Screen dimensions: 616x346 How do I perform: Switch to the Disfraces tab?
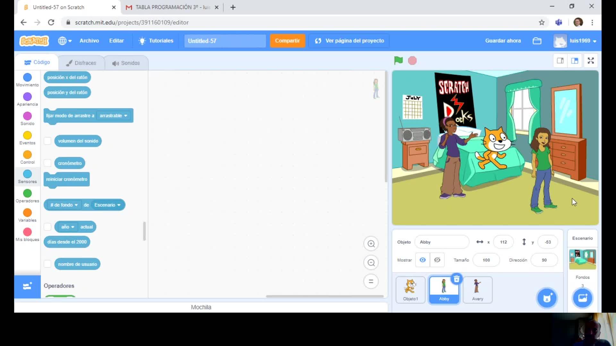click(81, 63)
